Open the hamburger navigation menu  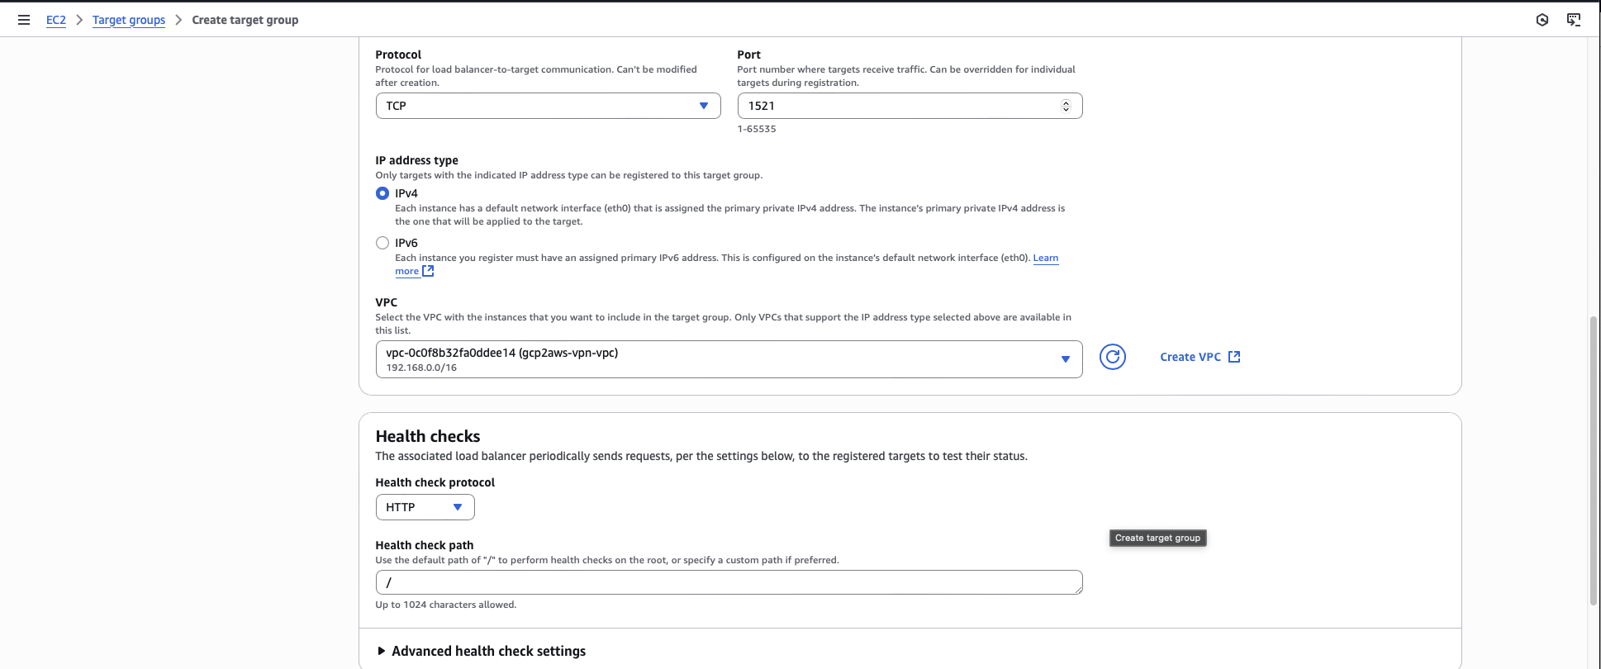click(24, 20)
